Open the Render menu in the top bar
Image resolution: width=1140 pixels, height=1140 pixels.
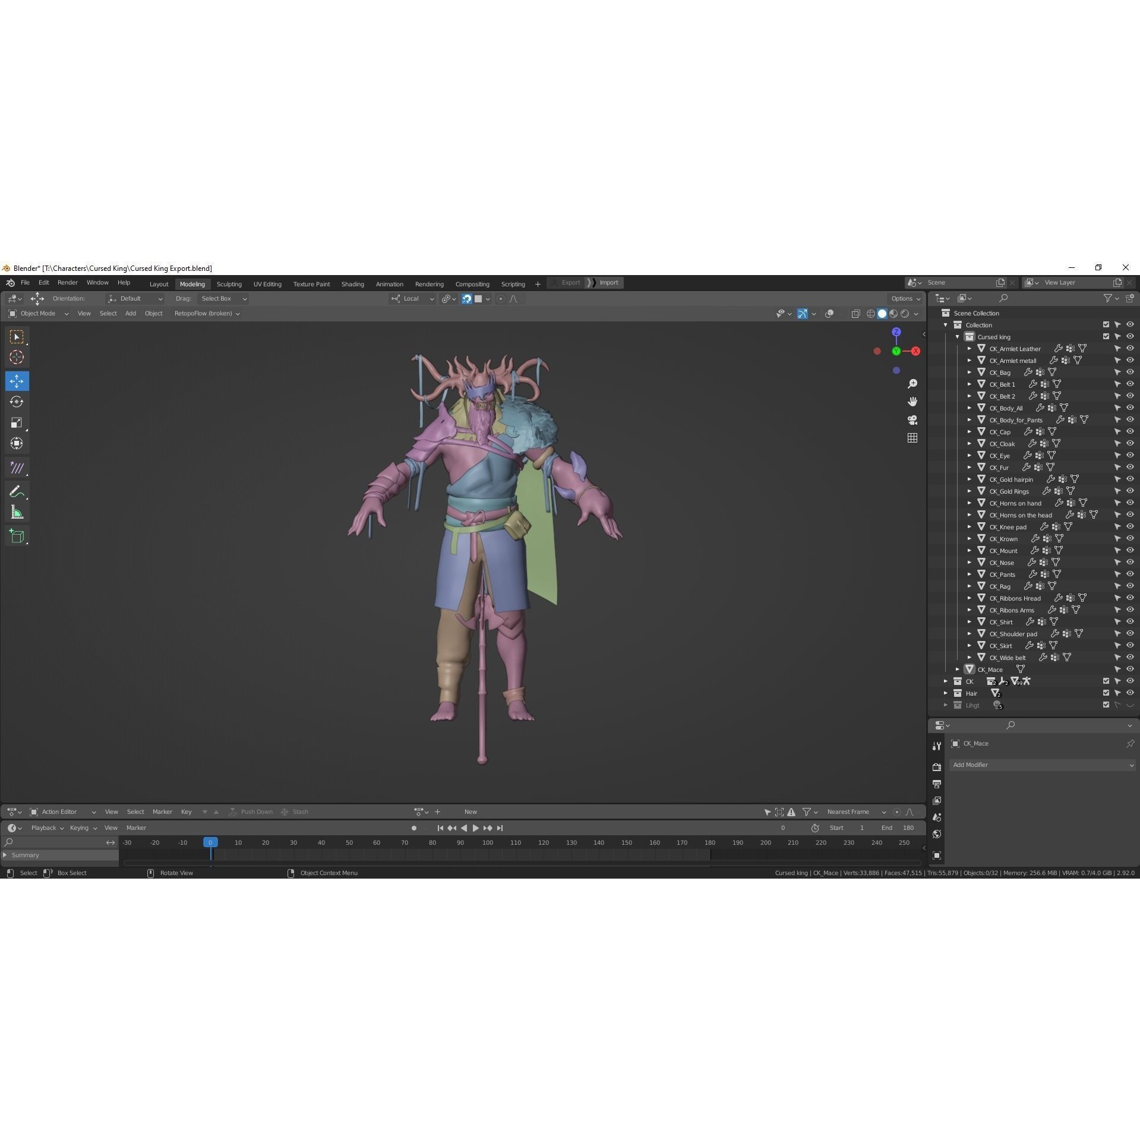click(x=67, y=282)
